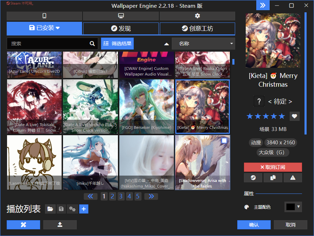This screenshot has width=314, height=236.
Task: Collapse the side panel double-arrow button
Action: click(x=263, y=5)
